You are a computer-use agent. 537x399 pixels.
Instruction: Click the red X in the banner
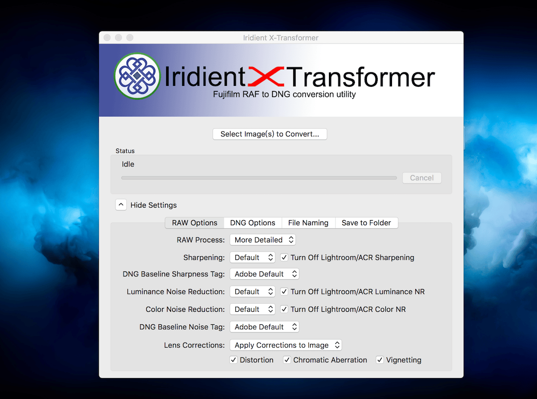(x=267, y=76)
